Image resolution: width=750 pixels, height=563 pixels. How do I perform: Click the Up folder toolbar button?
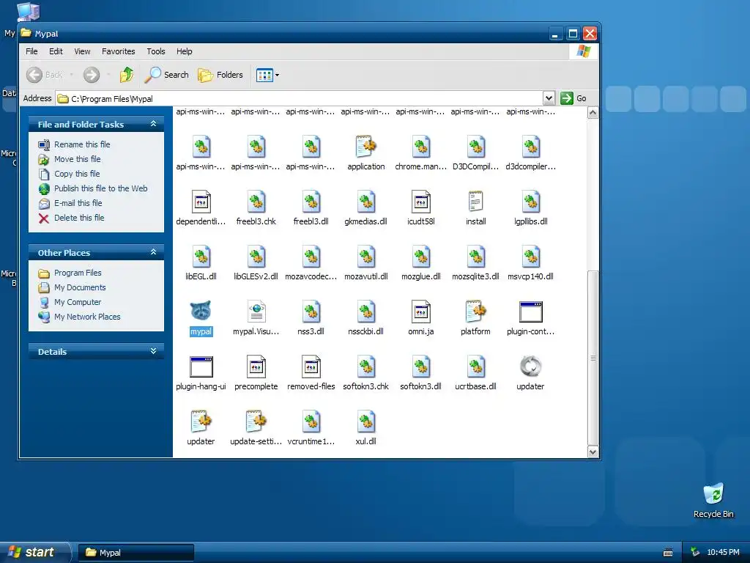pyautogui.click(x=127, y=75)
